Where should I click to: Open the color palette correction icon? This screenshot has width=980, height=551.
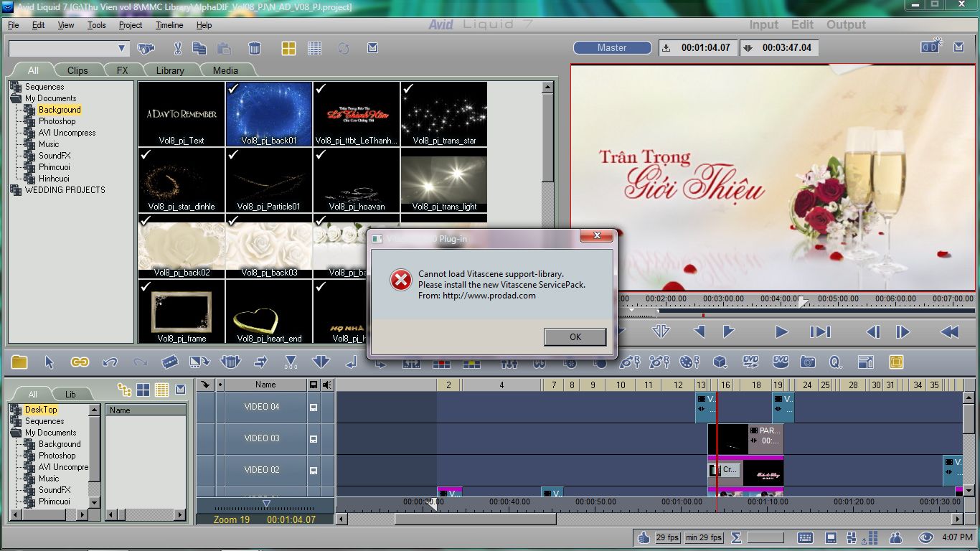tap(689, 362)
